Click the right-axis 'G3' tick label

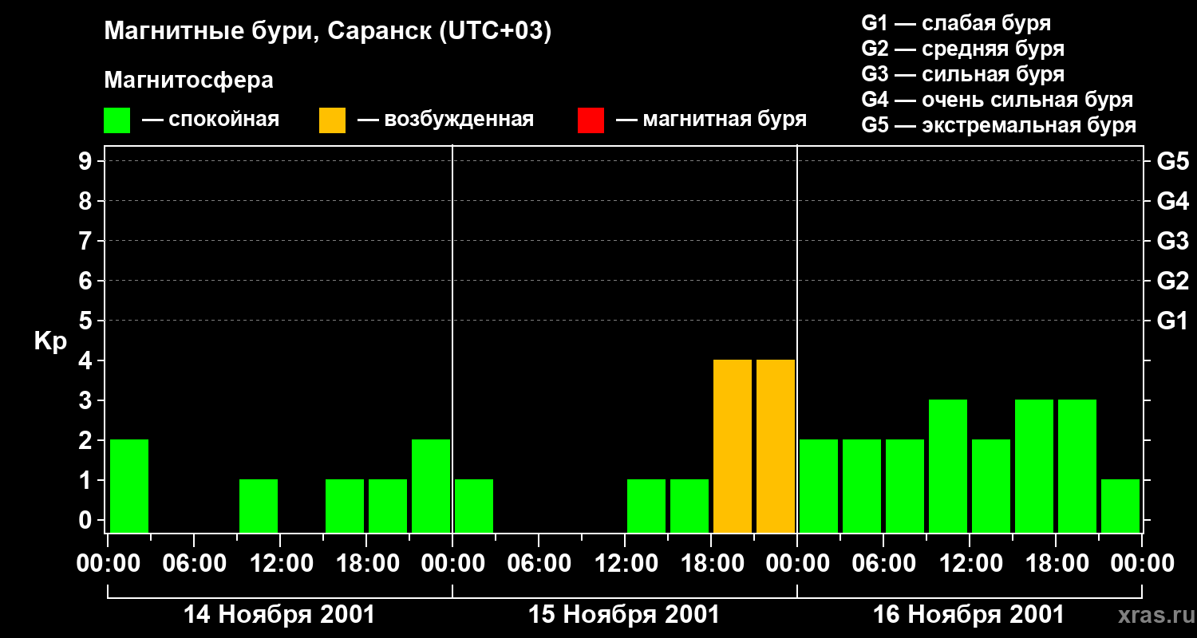(x=1172, y=241)
